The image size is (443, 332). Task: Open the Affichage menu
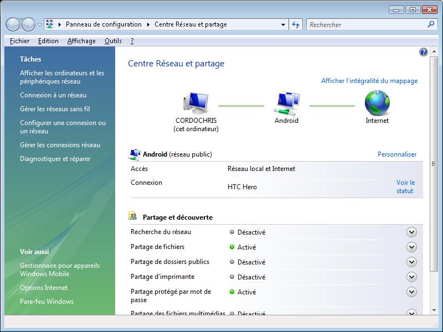pyautogui.click(x=81, y=41)
